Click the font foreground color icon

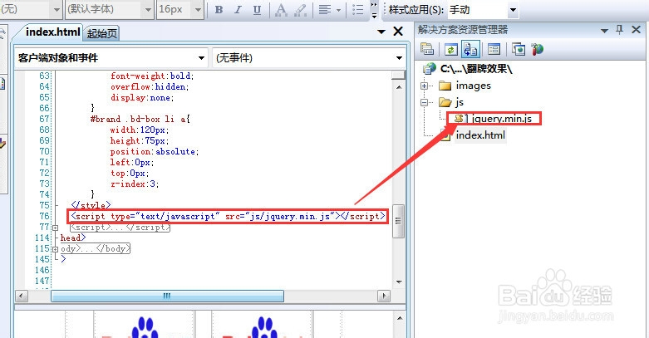(281, 9)
